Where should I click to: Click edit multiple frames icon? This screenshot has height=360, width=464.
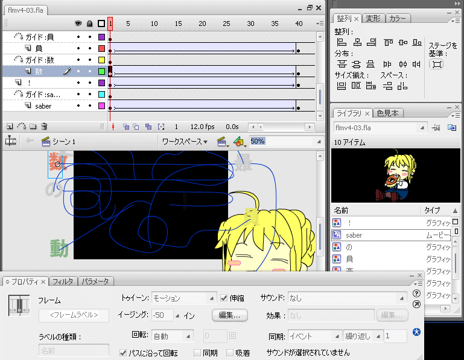[x=148, y=127]
